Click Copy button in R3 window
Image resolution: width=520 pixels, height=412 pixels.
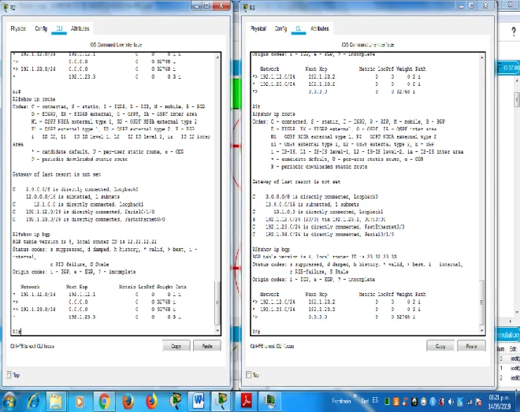point(440,346)
